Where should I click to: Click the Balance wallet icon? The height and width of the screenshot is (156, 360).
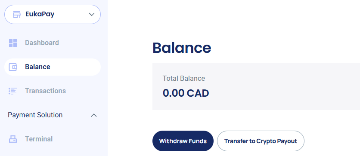(x=13, y=67)
